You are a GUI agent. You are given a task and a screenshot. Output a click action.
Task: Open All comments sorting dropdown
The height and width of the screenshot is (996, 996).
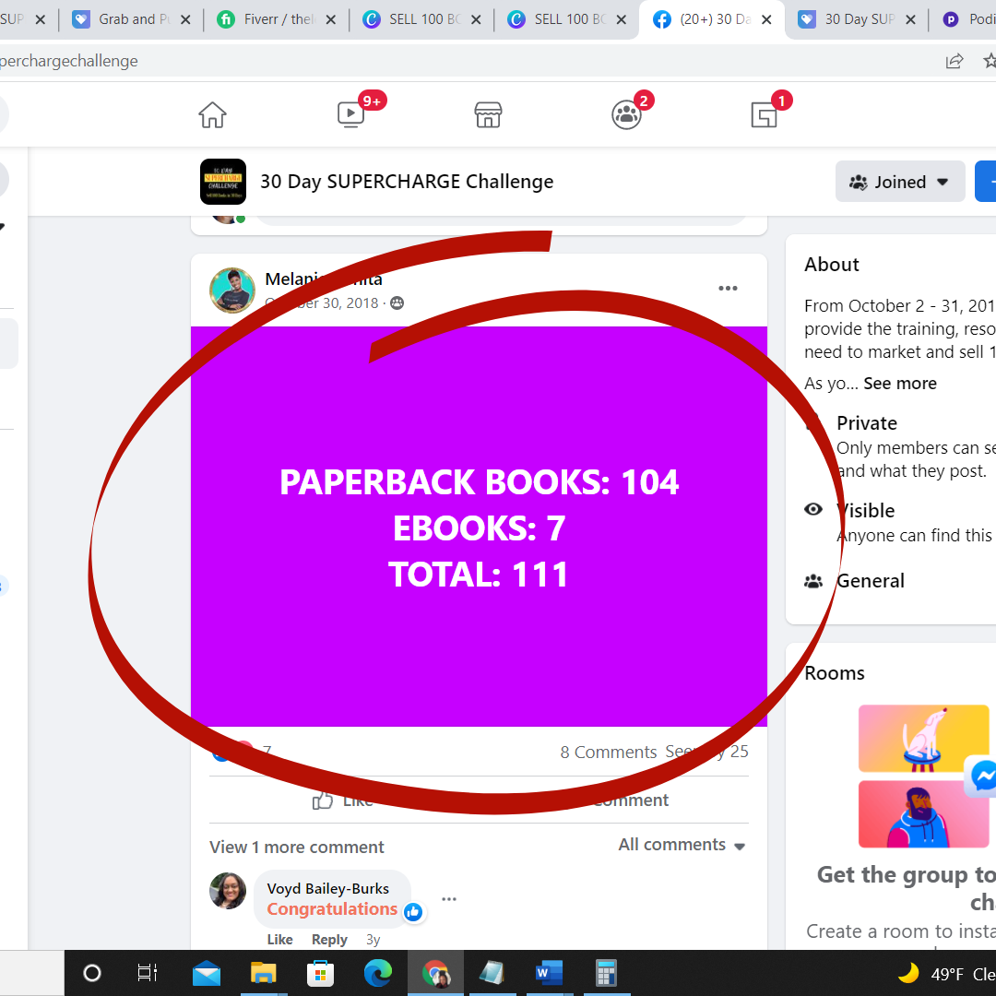coord(682,845)
